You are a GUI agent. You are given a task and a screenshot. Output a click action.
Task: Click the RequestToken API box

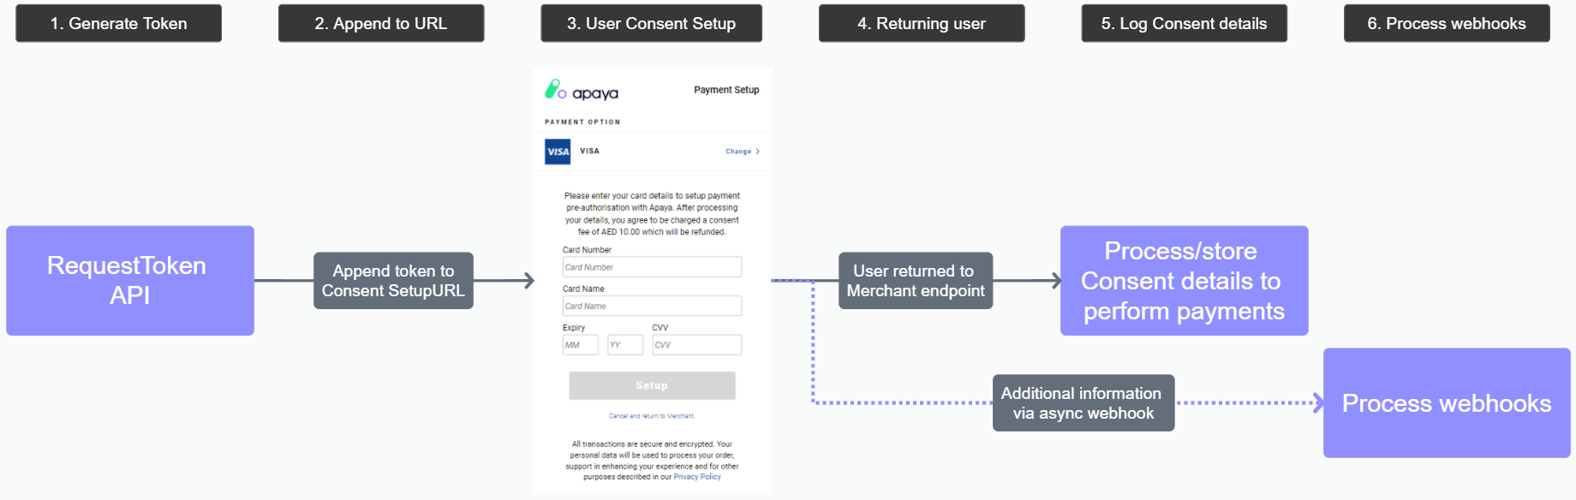pos(129,280)
